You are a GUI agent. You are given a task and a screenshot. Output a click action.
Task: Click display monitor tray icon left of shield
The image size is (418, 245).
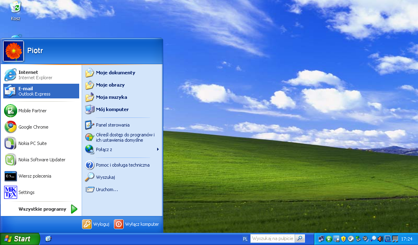click(336, 239)
